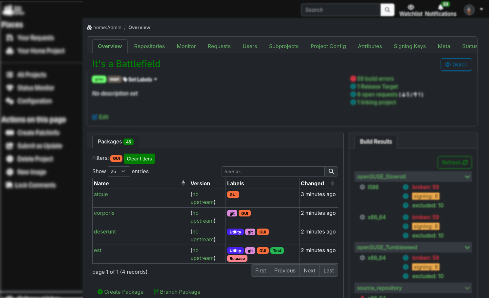This screenshot has width=489, height=298.
Task: Open the atque package link
Action: [101, 194]
